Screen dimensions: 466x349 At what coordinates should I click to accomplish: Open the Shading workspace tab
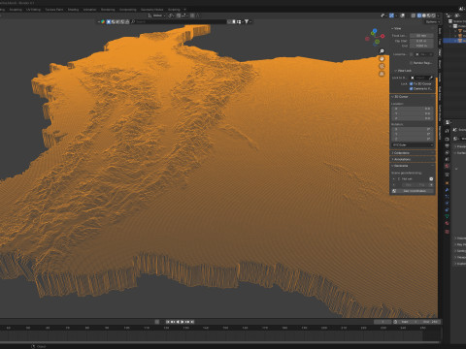click(73, 10)
